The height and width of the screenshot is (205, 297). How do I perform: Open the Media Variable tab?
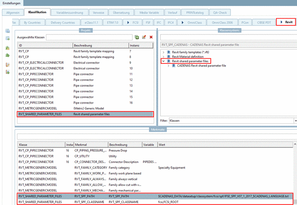point(149,13)
